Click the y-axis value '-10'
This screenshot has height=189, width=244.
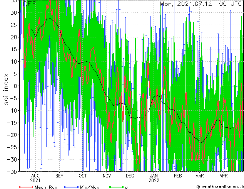tap(12, 111)
